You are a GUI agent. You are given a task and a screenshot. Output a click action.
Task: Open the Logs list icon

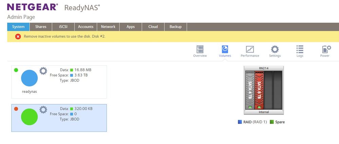[x=300, y=49]
